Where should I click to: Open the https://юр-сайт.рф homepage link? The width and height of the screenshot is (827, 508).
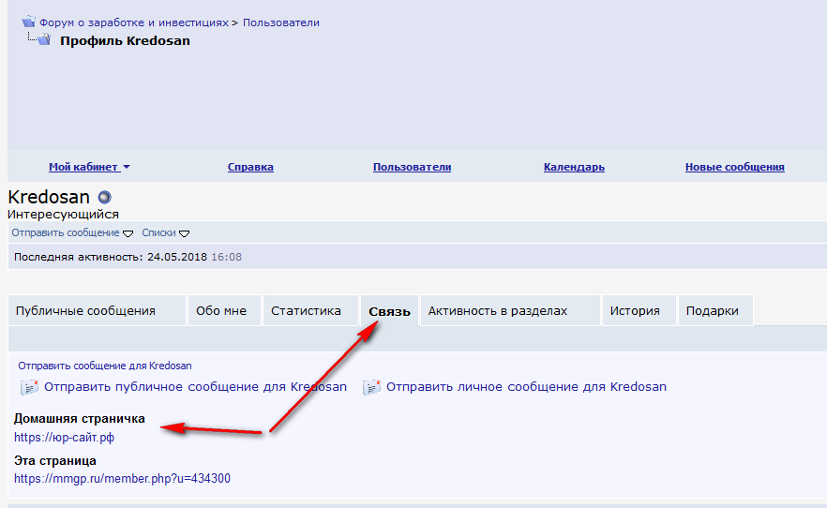(x=65, y=438)
